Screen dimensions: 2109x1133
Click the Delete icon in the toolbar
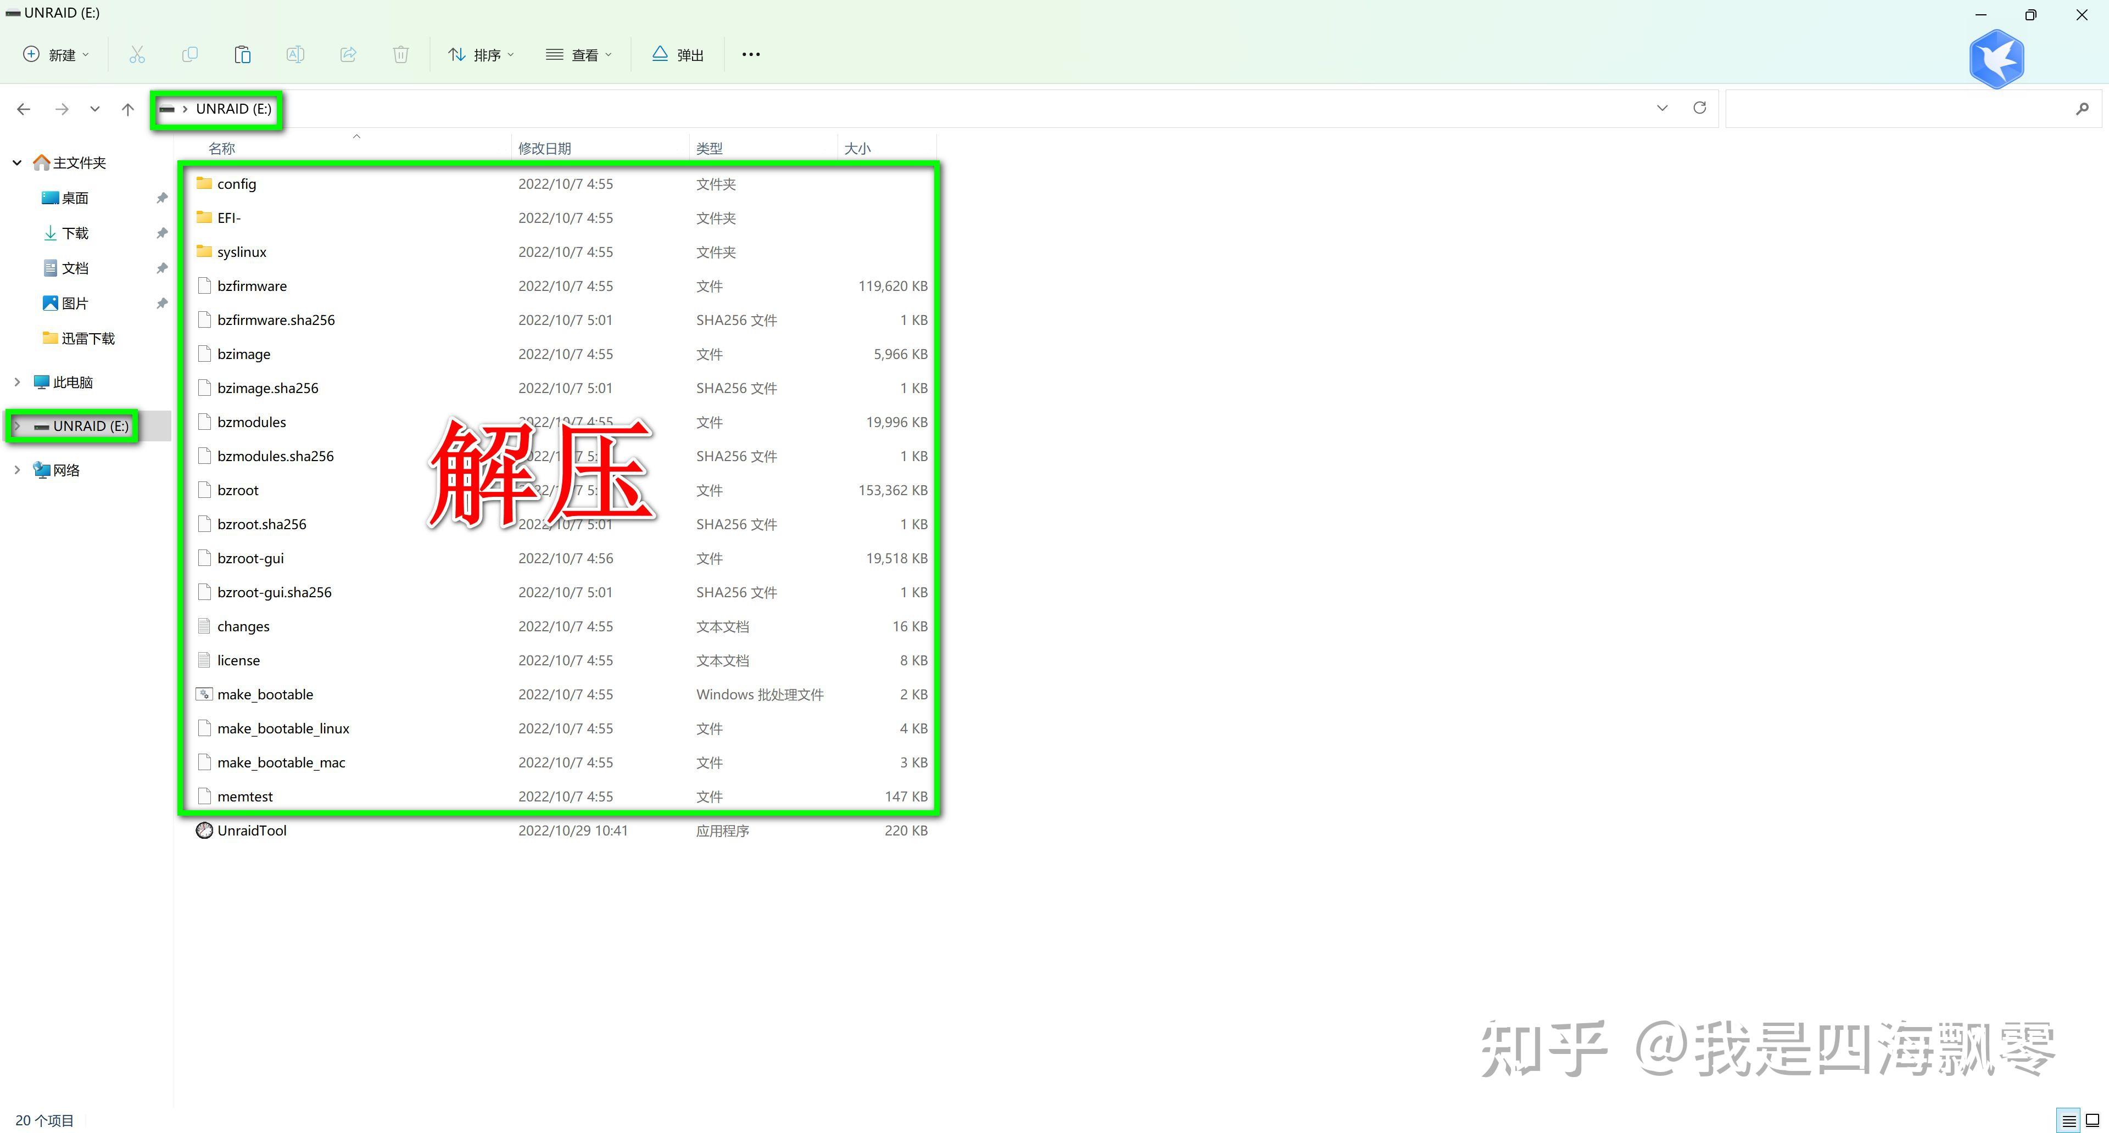(400, 54)
